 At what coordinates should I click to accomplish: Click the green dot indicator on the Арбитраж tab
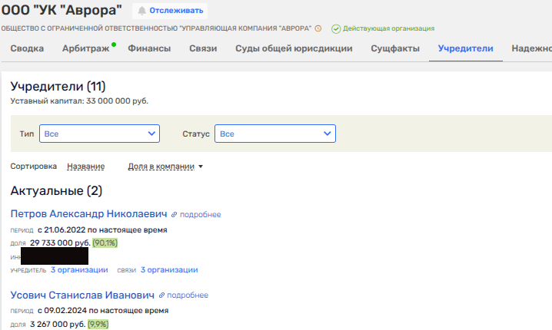114,45
